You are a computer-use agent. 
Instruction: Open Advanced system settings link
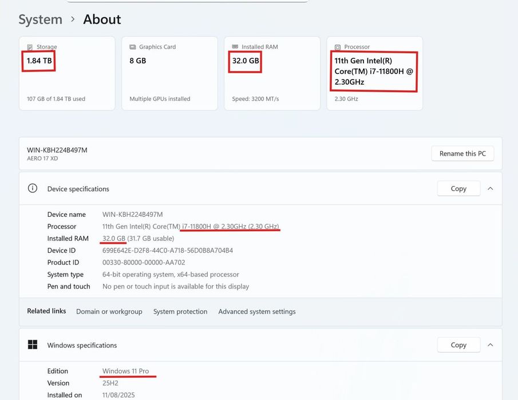[x=256, y=311]
